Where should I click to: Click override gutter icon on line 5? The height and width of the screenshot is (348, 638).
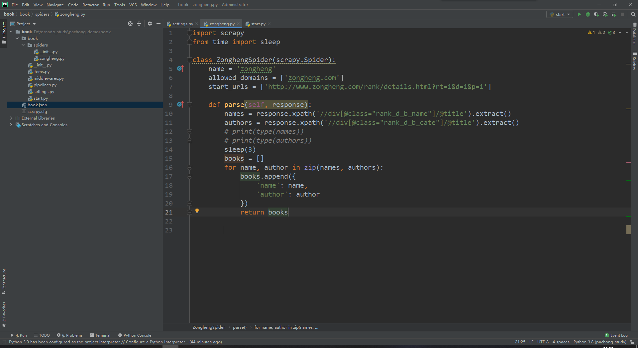coord(180,68)
